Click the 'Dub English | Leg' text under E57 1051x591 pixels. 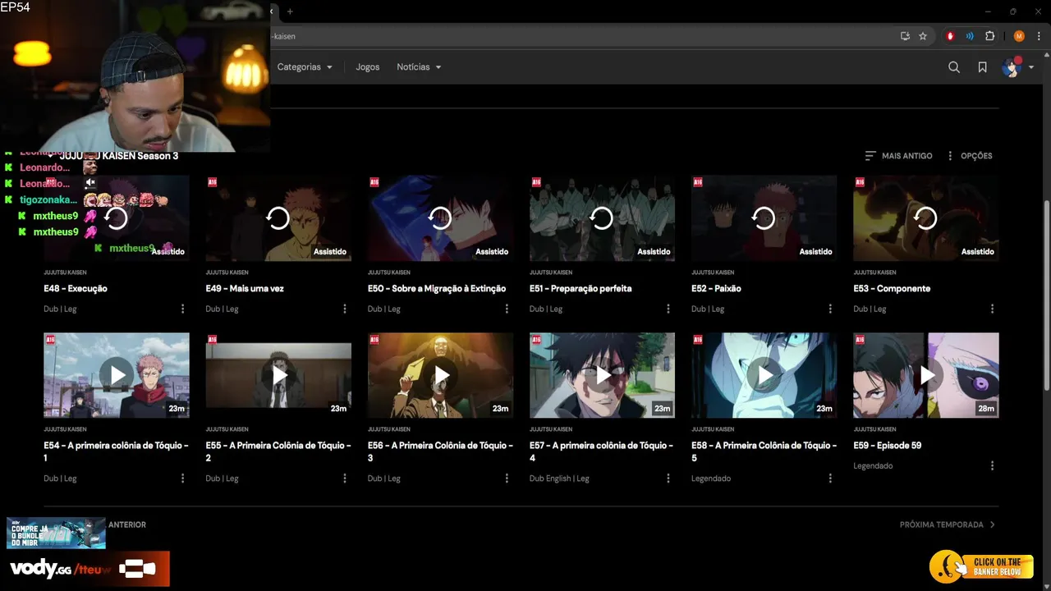pos(559,479)
